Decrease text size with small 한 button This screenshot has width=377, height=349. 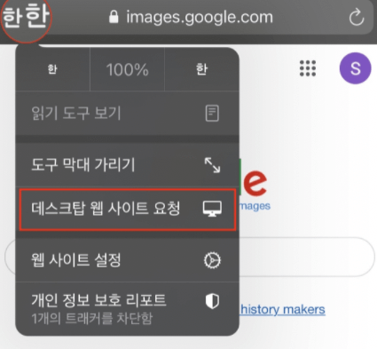[x=52, y=69]
